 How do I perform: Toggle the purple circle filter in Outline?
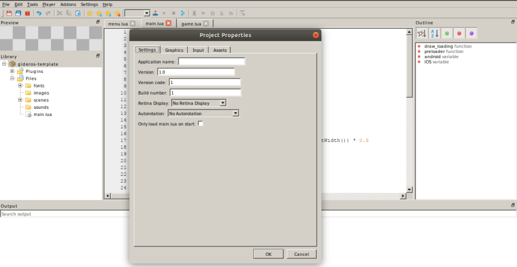(472, 34)
